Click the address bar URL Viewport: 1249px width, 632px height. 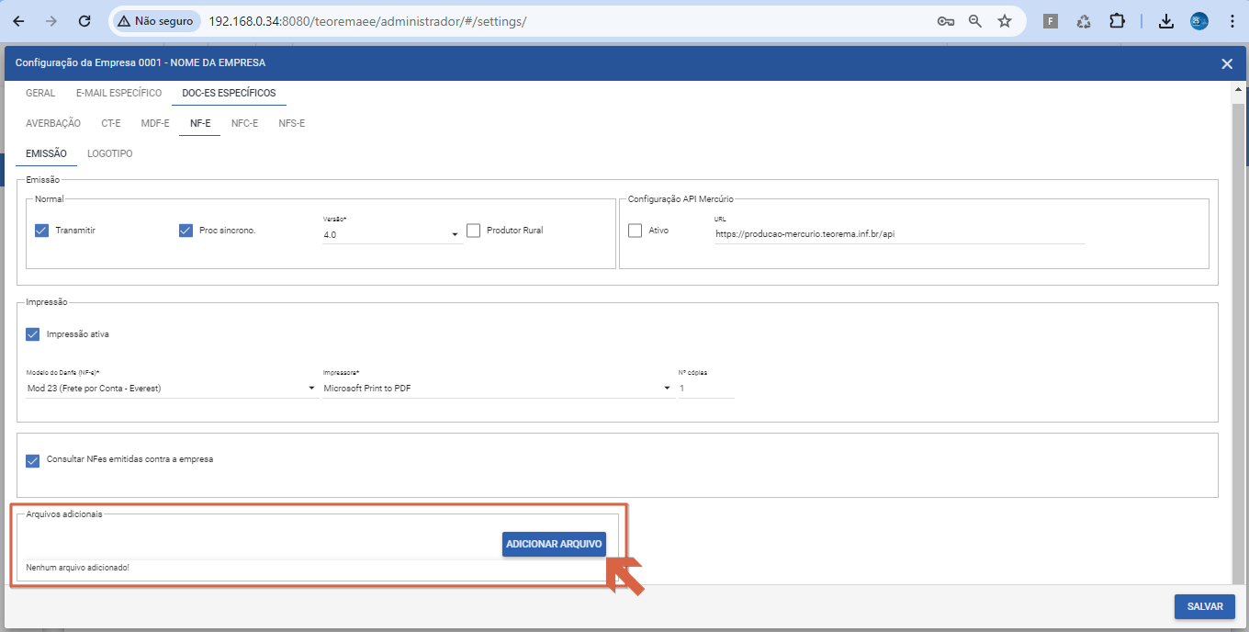(x=367, y=21)
